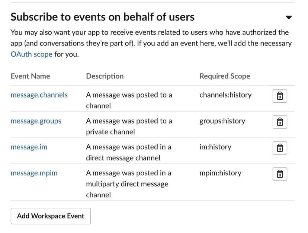The image size is (308, 233).
Task: Click the Description column header
Action: 105,76
